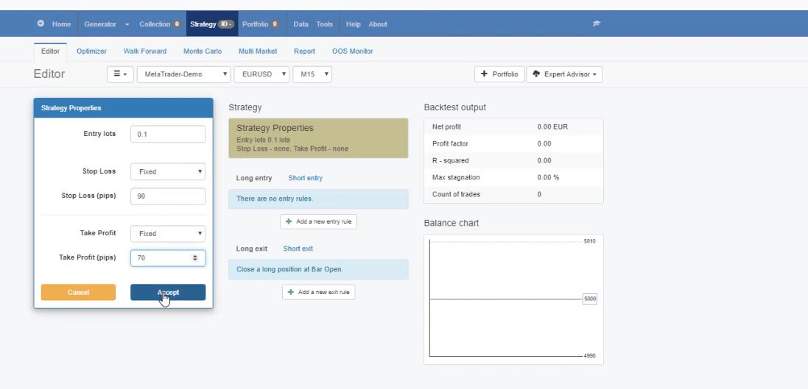Click the cloud icon on Expert Advisor
Image resolution: width=808 pixels, height=389 pixels.
(x=536, y=74)
